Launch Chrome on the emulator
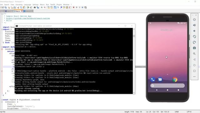This screenshot has width=200, height=113. pyautogui.click(x=175, y=79)
